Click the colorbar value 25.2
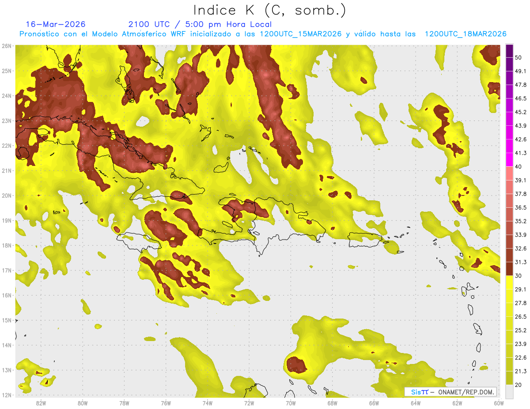 [521, 331]
